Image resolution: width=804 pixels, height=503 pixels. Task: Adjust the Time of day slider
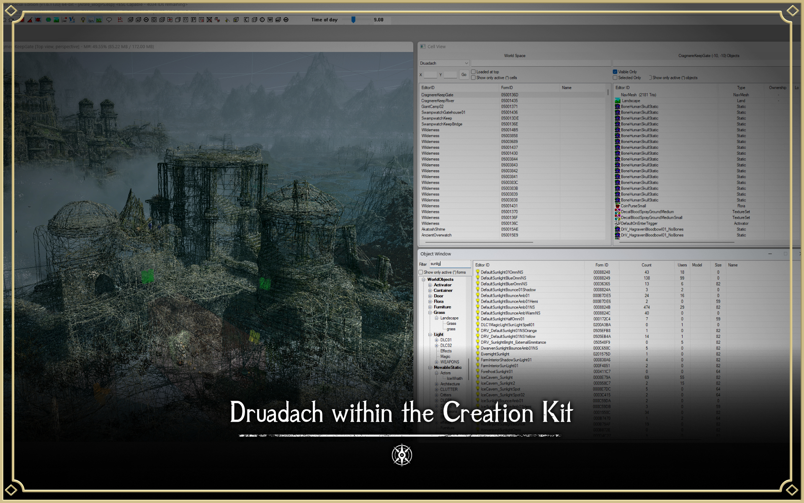pos(353,20)
